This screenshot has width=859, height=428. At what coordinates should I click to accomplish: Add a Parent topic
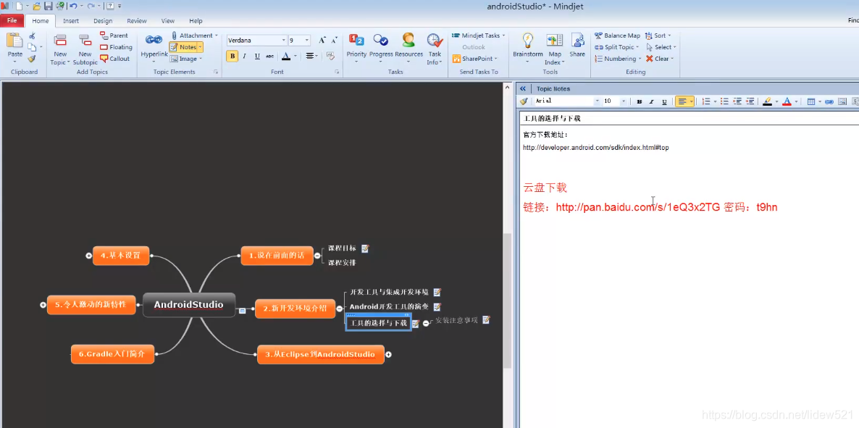click(114, 35)
